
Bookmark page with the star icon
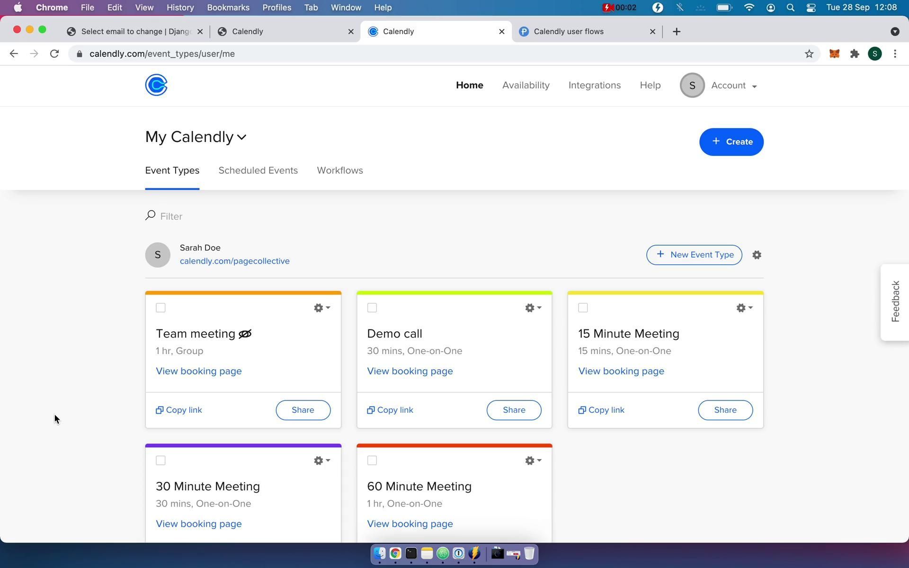[809, 54]
